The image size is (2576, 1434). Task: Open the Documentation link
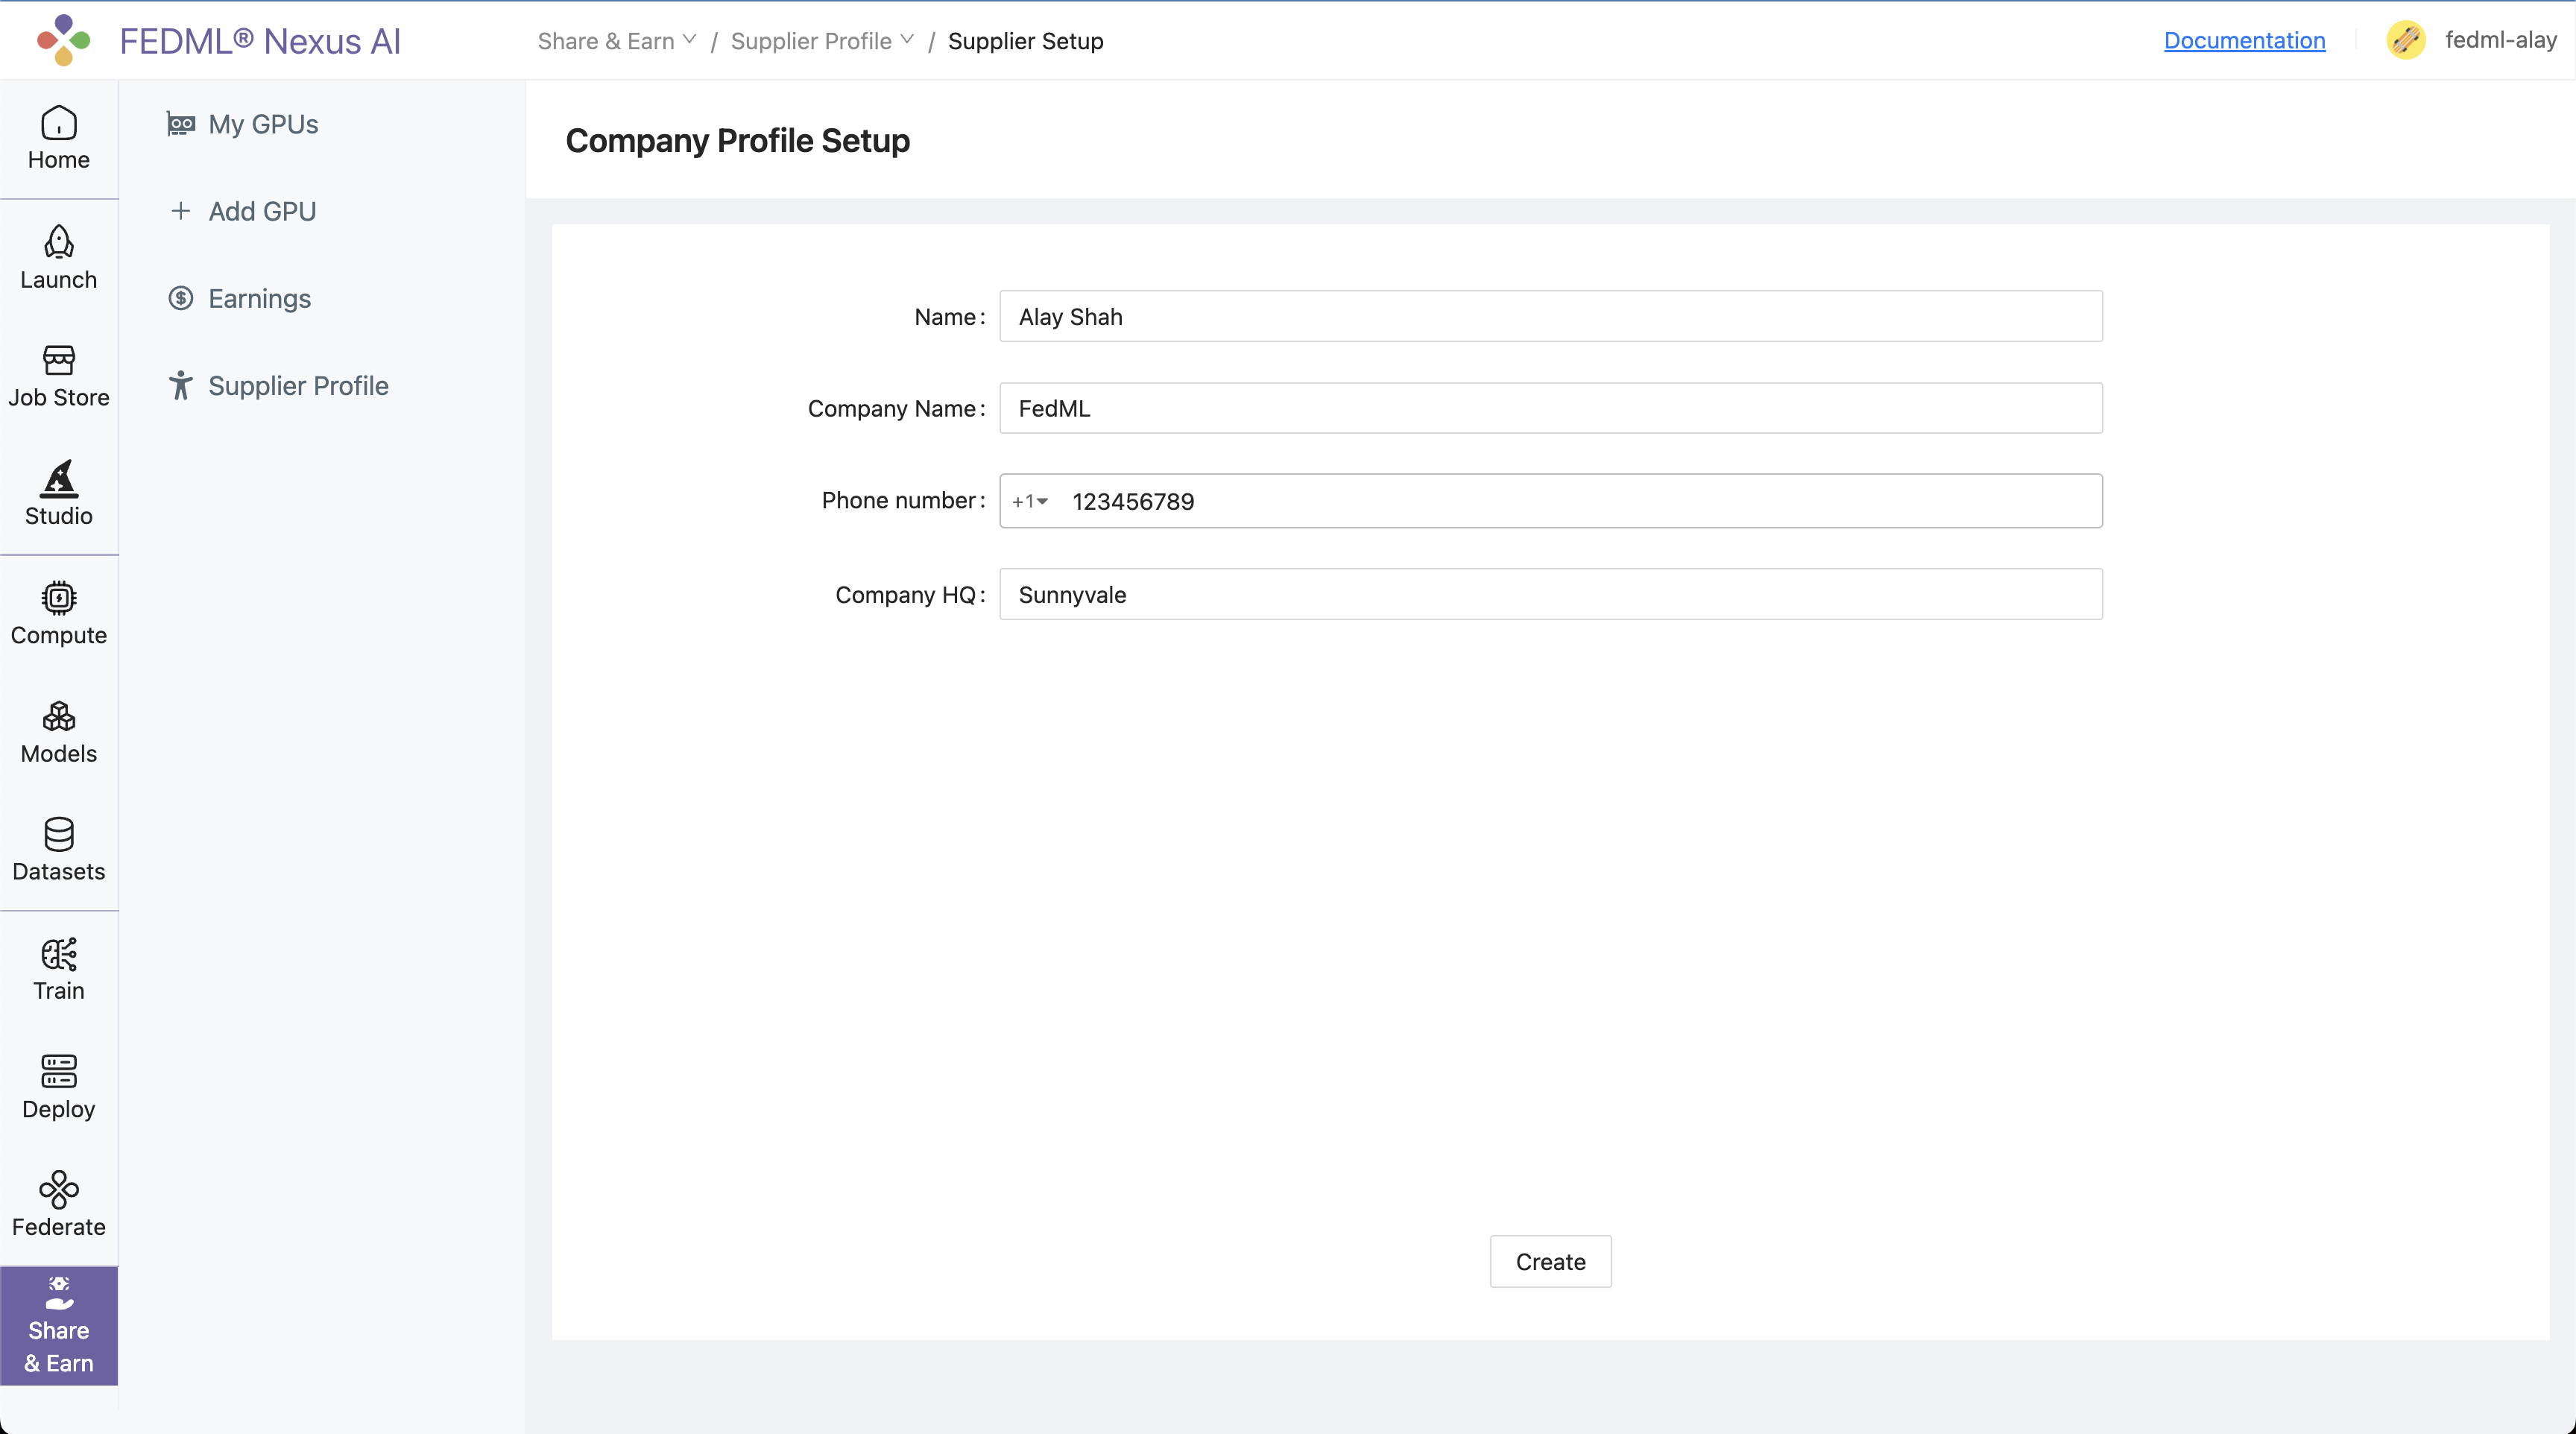click(x=2244, y=40)
